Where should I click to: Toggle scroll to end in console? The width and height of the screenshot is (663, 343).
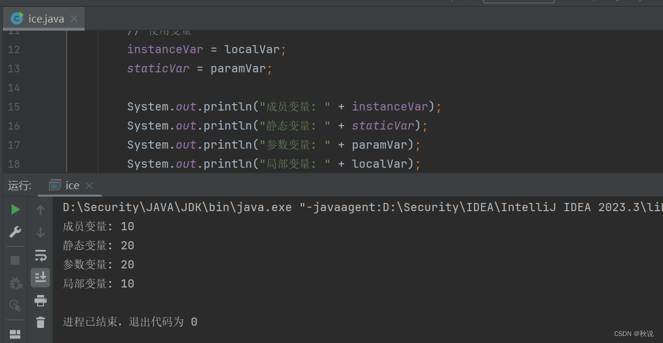pyautogui.click(x=39, y=277)
